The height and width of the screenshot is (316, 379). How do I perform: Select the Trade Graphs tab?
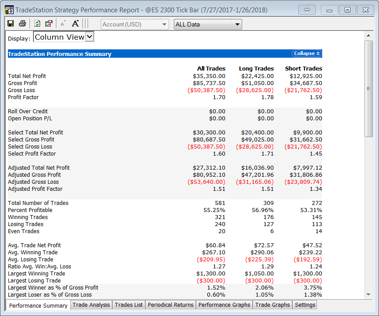[x=272, y=305]
